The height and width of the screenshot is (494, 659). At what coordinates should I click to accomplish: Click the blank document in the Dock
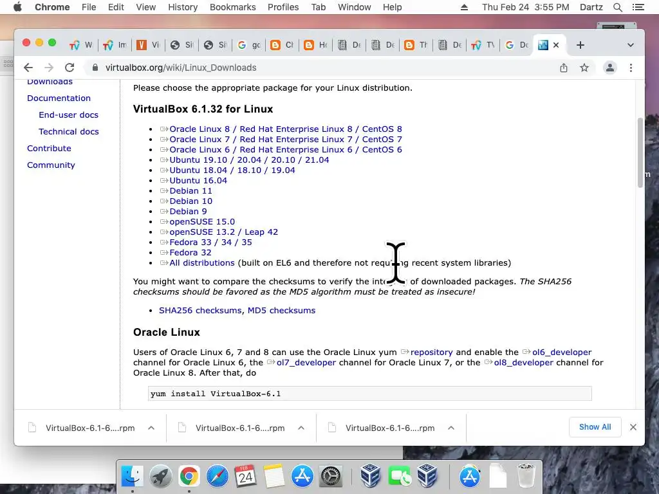tap(498, 475)
